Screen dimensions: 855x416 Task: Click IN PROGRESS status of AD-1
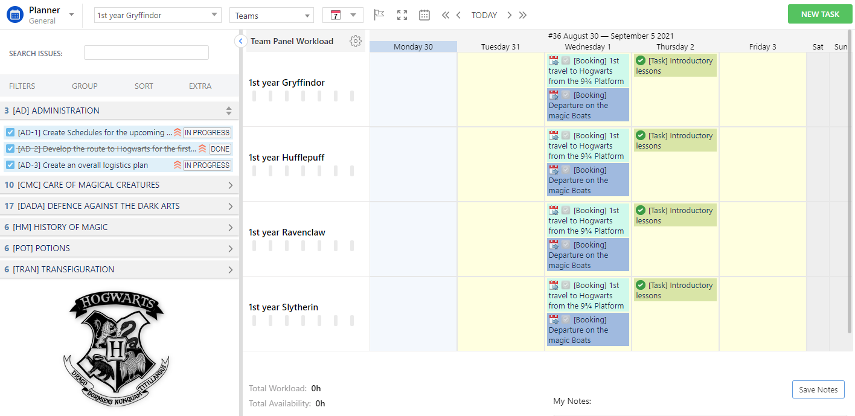click(x=207, y=133)
